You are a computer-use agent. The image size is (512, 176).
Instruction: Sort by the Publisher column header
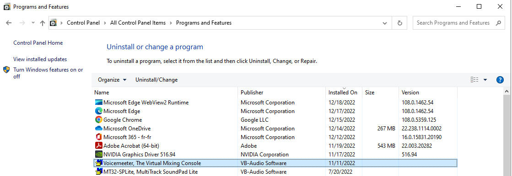pyautogui.click(x=282, y=93)
